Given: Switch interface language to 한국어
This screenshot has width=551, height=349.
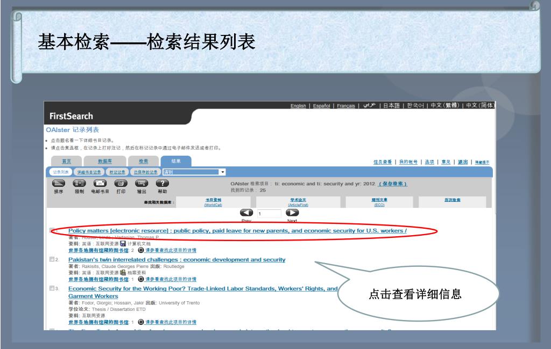Looking at the screenshot, I should click(415, 105).
